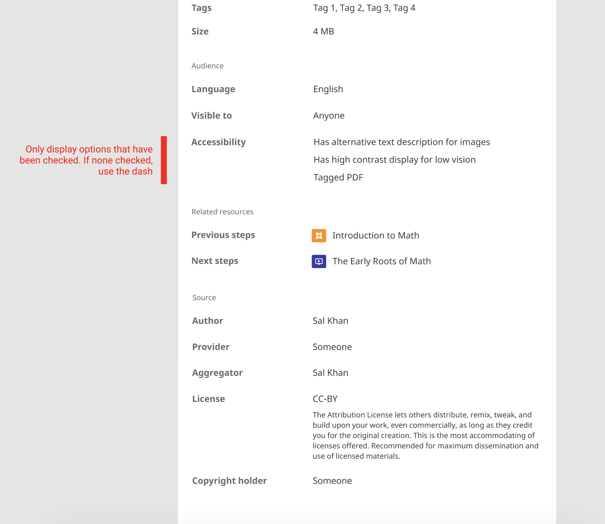The height and width of the screenshot is (524, 605).
Task: Click the Tagged PDF accessibility item
Action: point(338,177)
